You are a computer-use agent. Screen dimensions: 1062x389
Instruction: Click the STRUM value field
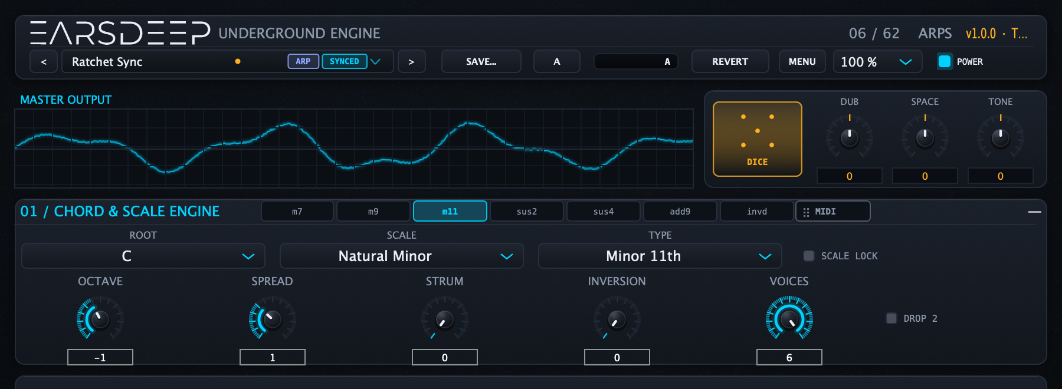445,357
